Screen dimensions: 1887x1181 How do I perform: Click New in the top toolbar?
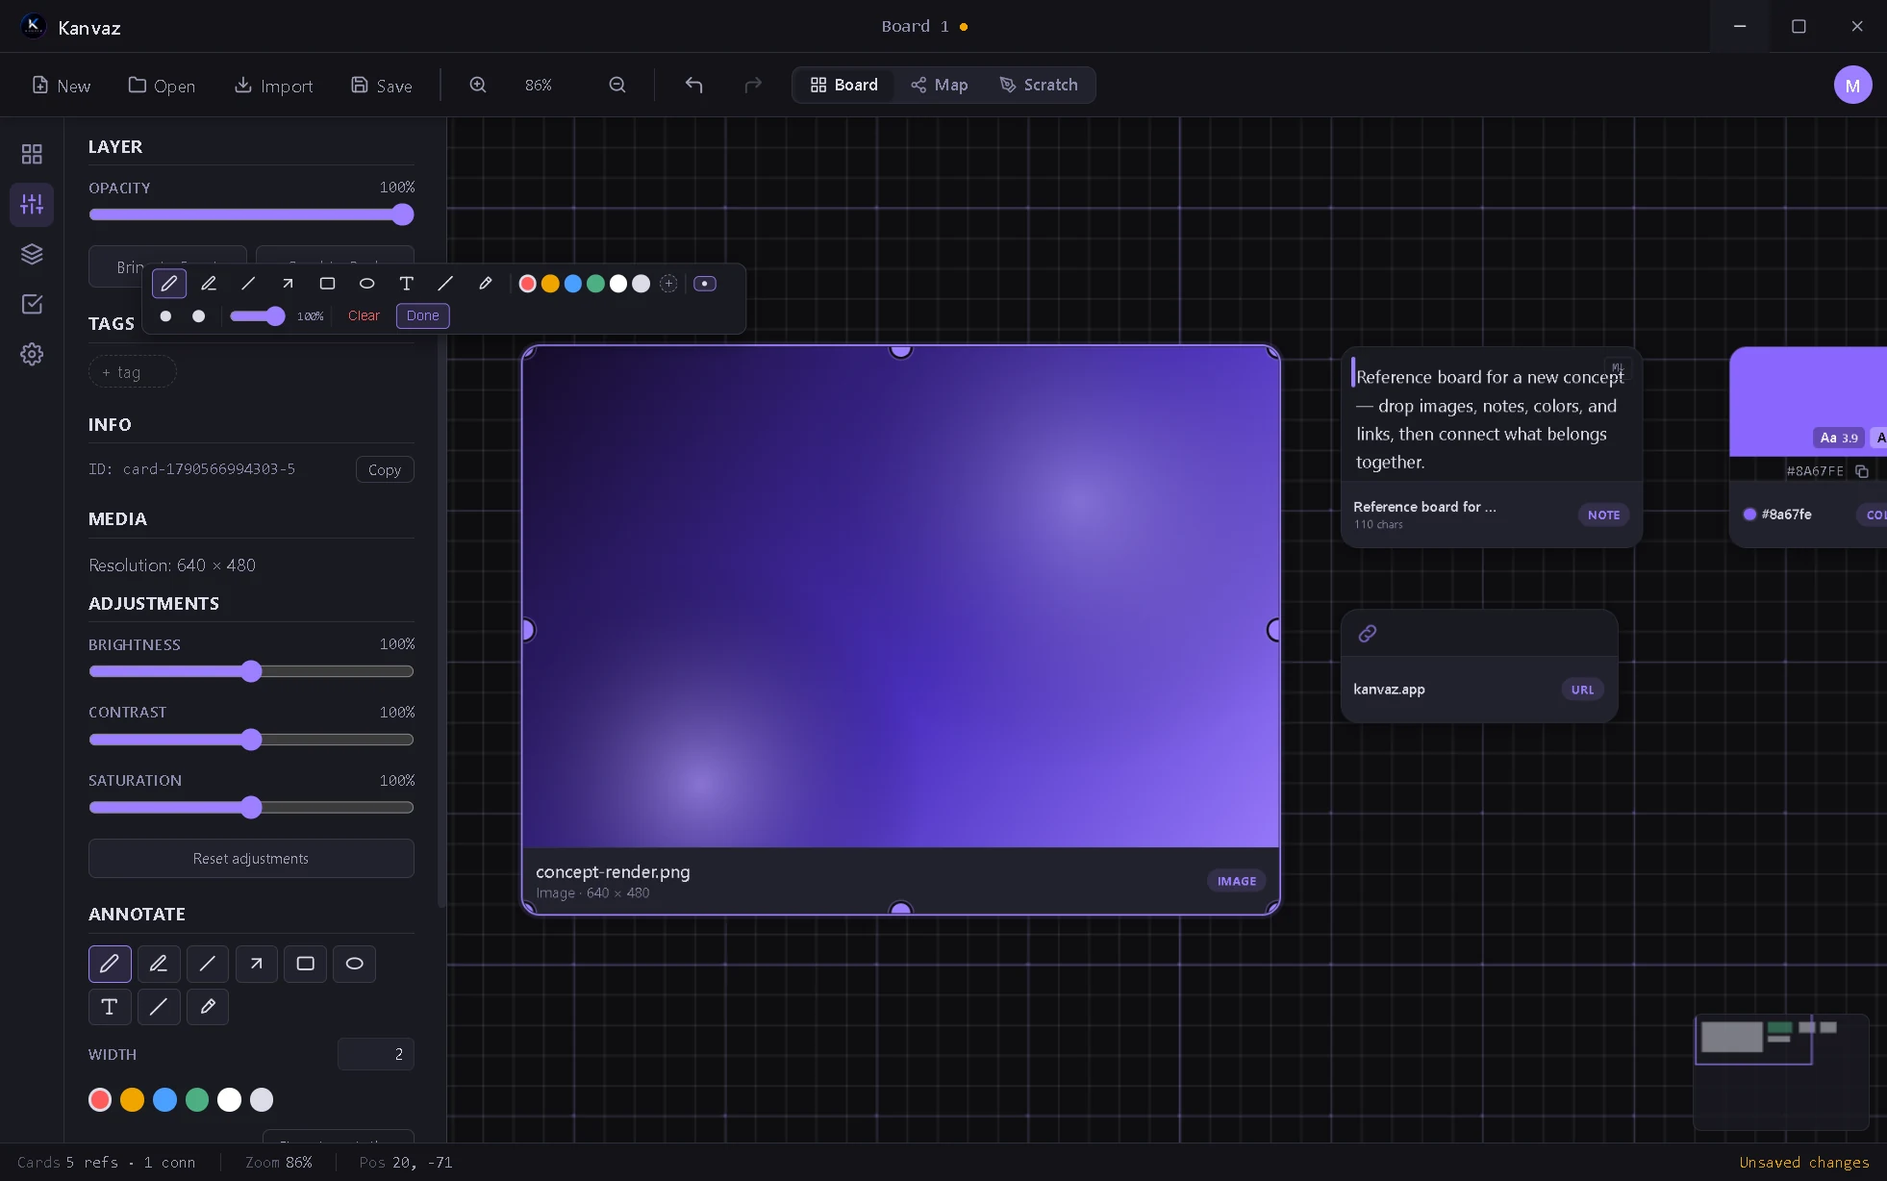point(62,86)
